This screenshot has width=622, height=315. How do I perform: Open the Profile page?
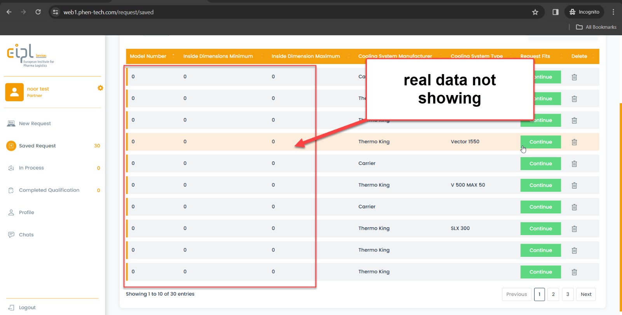click(x=26, y=213)
